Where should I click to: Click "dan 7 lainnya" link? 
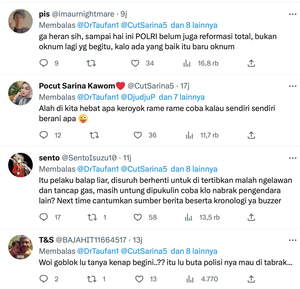[x=182, y=97]
